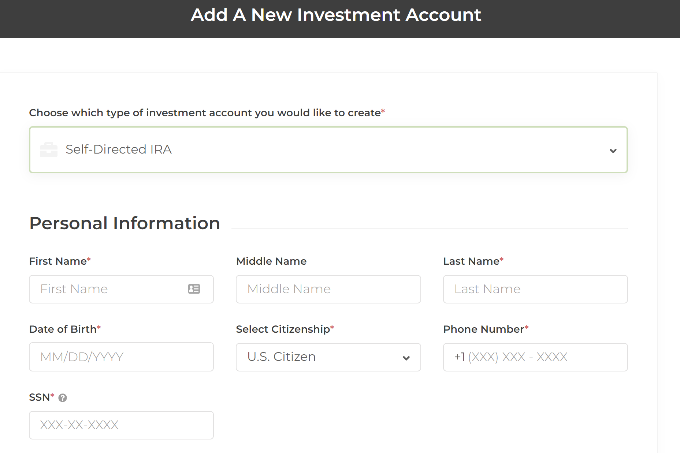Click the "Last Name" field label

[471, 261]
